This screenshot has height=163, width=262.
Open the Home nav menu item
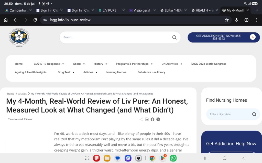tap(19, 64)
